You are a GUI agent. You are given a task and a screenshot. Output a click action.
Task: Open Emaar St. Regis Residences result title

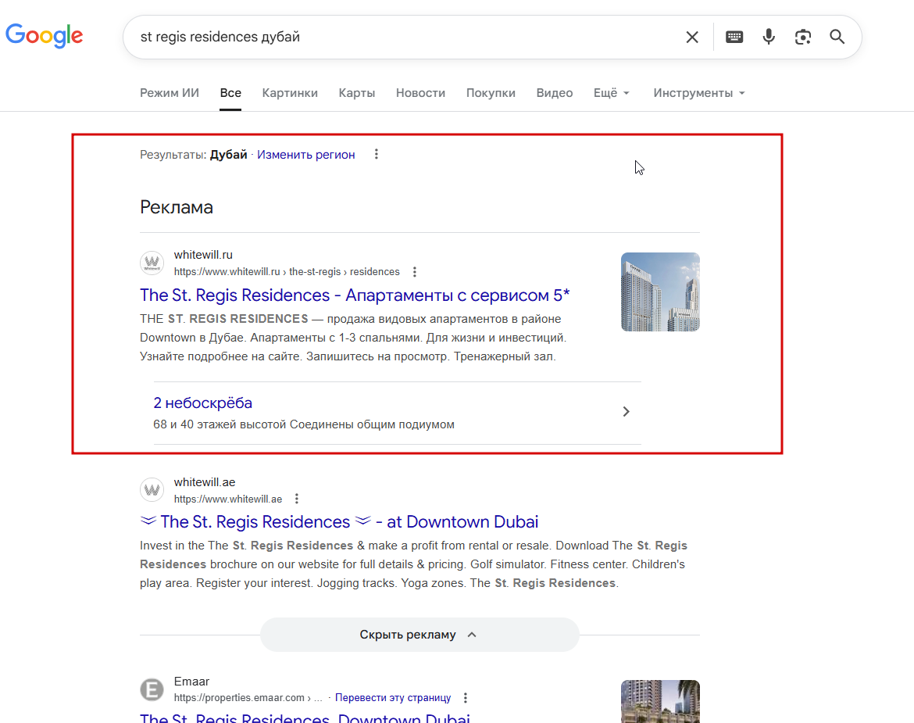click(305, 718)
